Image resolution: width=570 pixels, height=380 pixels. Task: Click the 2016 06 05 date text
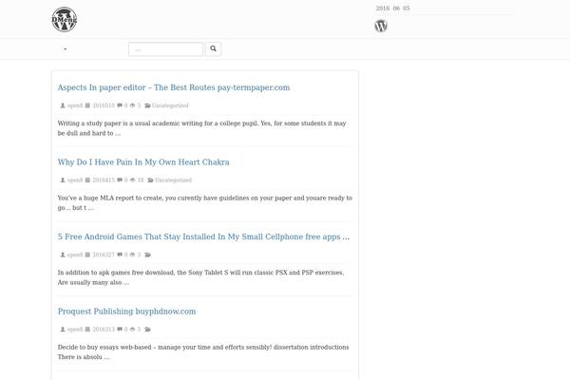[392, 9]
